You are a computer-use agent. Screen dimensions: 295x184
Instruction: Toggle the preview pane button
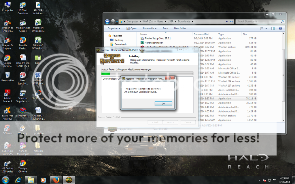(273, 28)
